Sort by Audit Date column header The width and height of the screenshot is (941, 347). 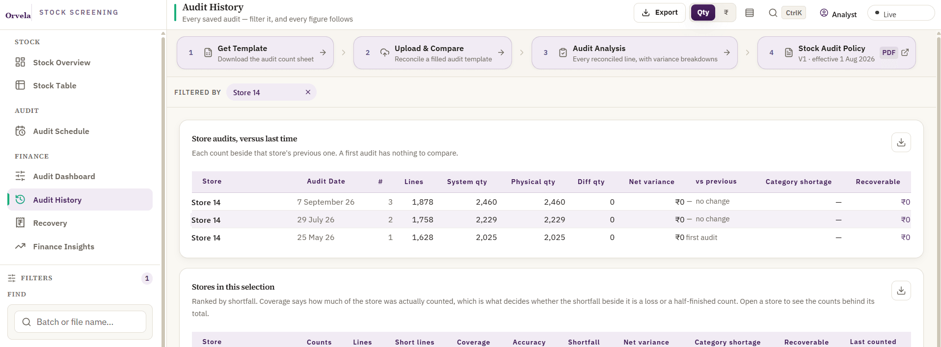(326, 181)
